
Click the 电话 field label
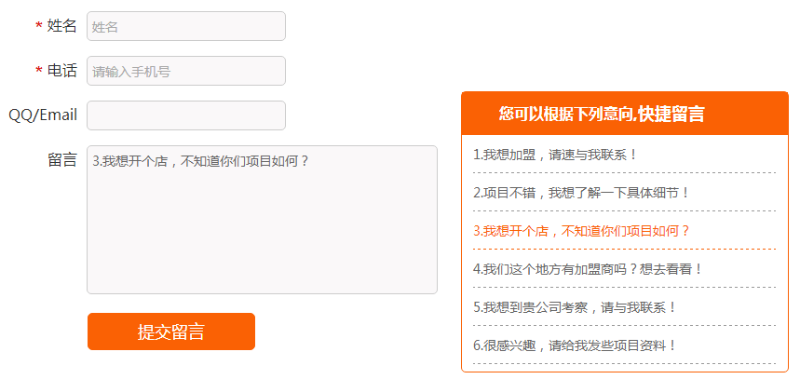[x=62, y=71]
